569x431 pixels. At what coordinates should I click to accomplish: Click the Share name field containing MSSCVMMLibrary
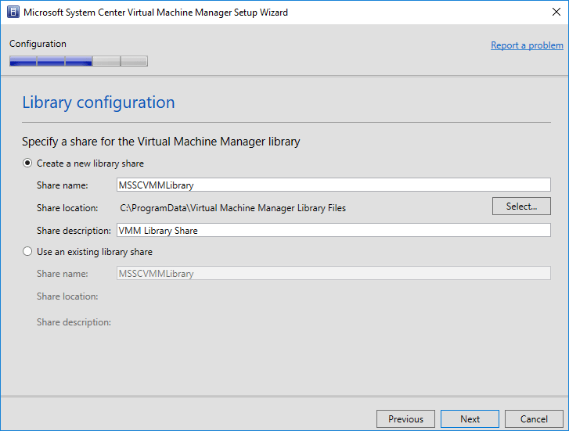point(333,185)
